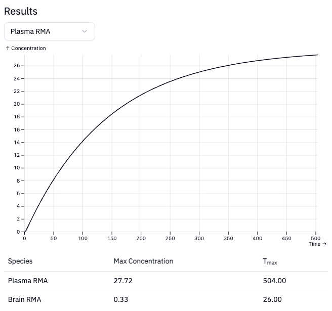Click the 0.33 Brain RMA concentration value
Screen dimensions: 332x311
tap(121, 299)
